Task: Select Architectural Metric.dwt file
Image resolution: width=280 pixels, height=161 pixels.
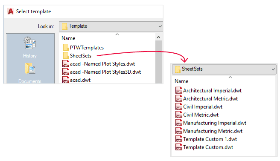Action: [210, 99]
